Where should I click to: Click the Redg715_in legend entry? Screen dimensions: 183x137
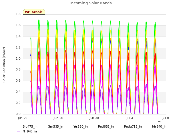click(130, 127)
